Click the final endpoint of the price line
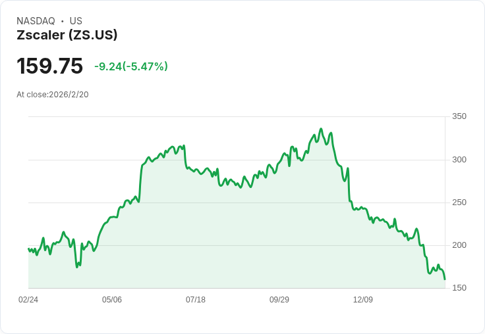The image size is (485, 334). (445, 279)
